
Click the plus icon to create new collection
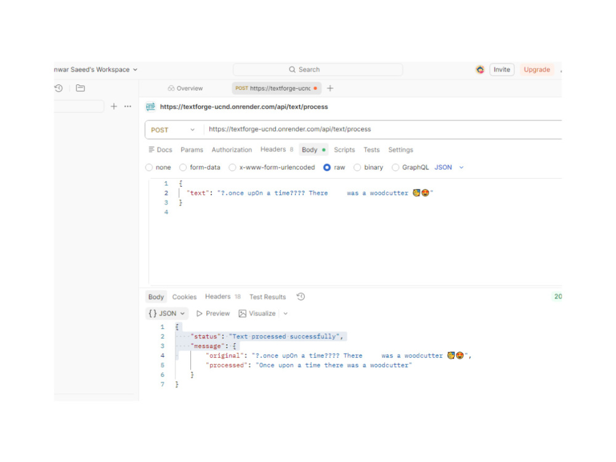point(113,107)
